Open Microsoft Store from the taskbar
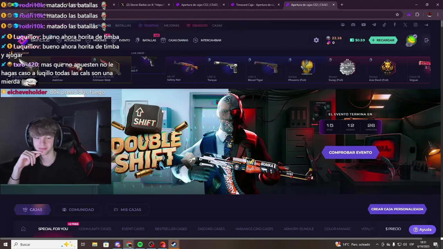The height and width of the screenshot is (249, 443). click(x=106, y=245)
